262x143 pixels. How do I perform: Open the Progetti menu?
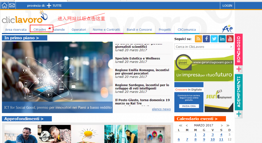click(165, 30)
